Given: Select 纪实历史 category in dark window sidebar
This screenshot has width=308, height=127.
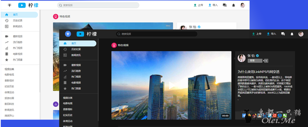Looking at the screenshot, I should 68,115.
